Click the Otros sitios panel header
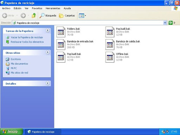 27,53
